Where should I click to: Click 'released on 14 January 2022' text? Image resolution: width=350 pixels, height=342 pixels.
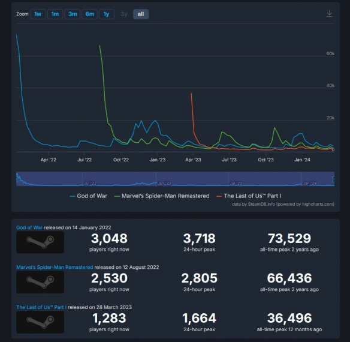[x=77, y=227]
